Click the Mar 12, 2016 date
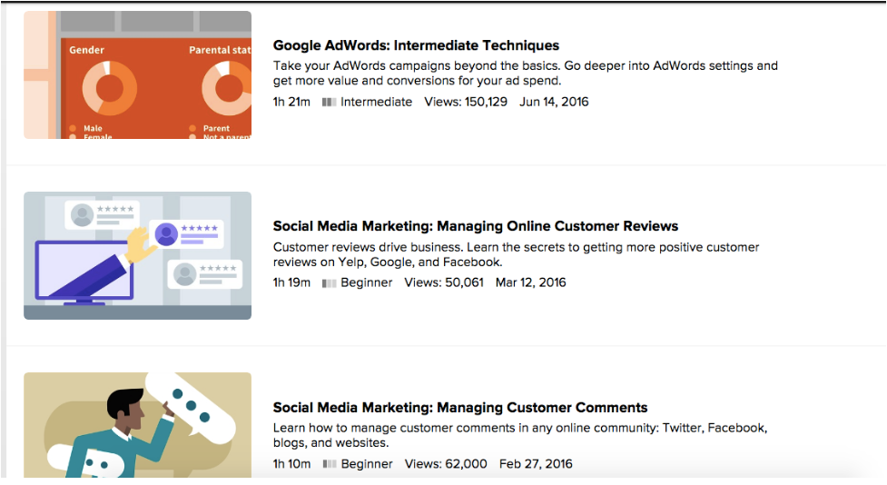The width and height of the screenshot is (887, 485). pyautogui.click(x=530, y=282)
